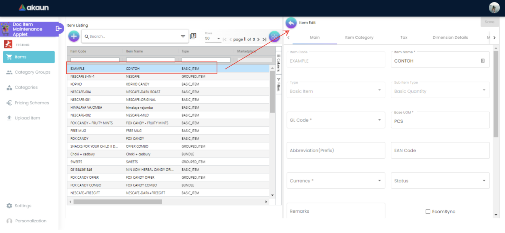
Task: Open the Status dropdown
Action: 440,181
